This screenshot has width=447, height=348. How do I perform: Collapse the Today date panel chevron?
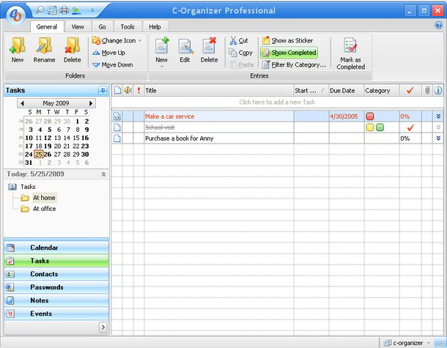pyautogui.click(x=103, y=174)
